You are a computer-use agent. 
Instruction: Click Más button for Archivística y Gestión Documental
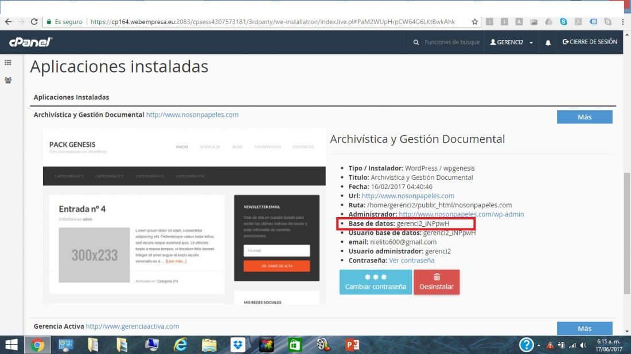point(585,117)
